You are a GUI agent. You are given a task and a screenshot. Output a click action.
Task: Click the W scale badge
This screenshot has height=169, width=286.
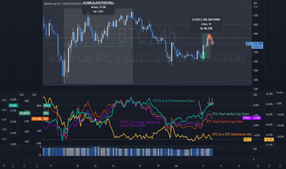point(4,166)
